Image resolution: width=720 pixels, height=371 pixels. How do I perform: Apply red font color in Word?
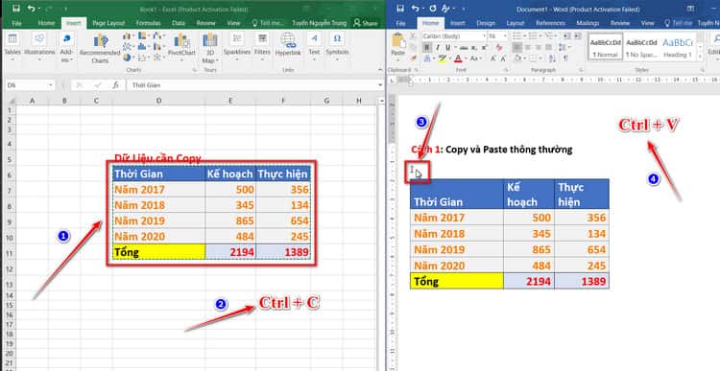pos(458,58)
